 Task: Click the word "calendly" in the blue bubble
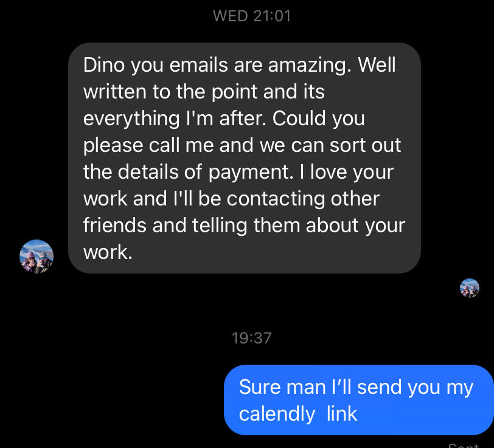point(277,414)
